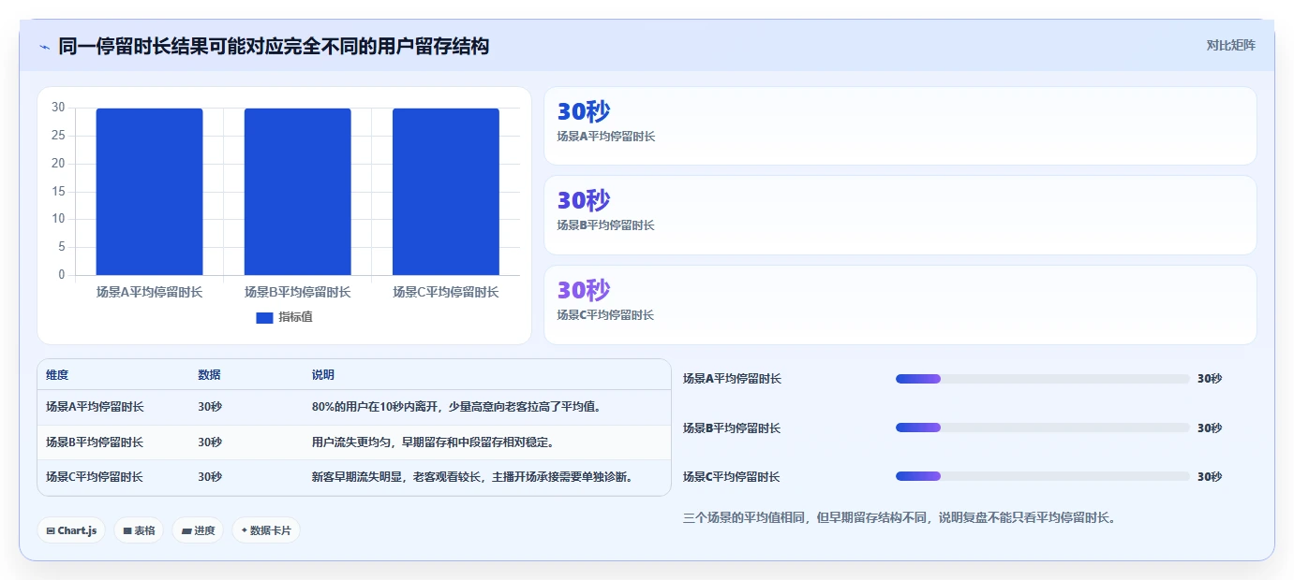Click the 30秒 data cell in 场景B table row

point(210,442)
